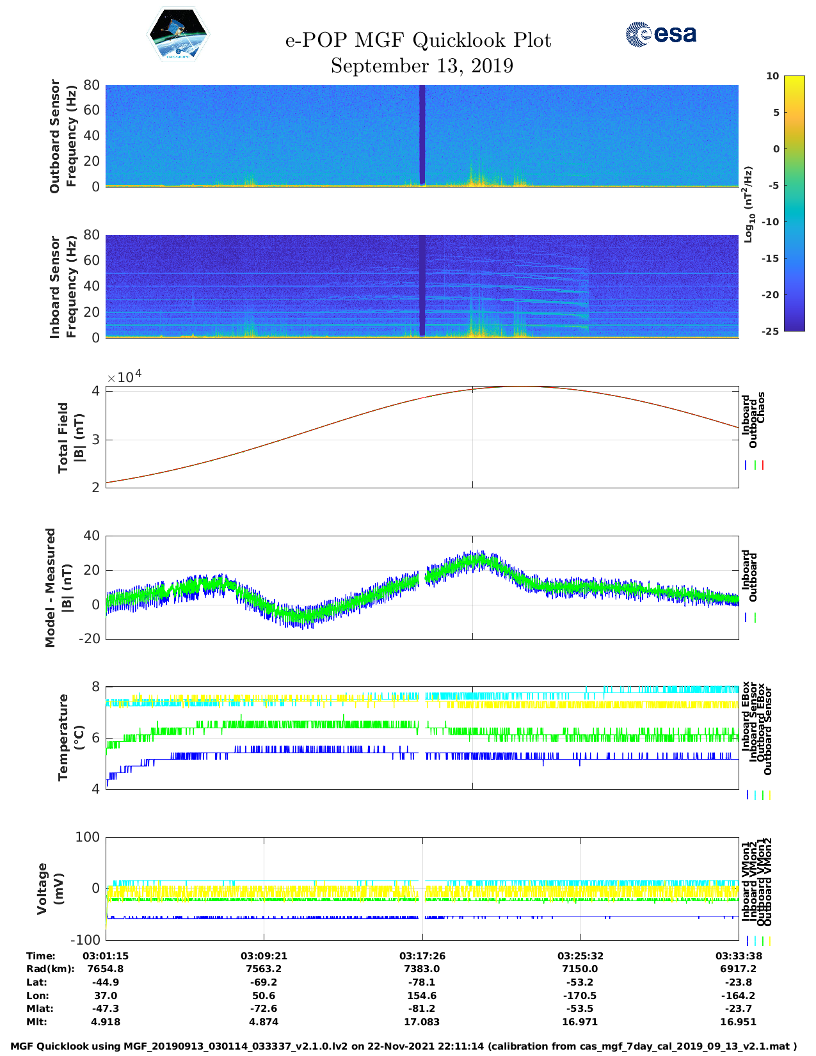Click inside the Voltage plot area
The image size is (816, 1056).
[x=422, y=888]
